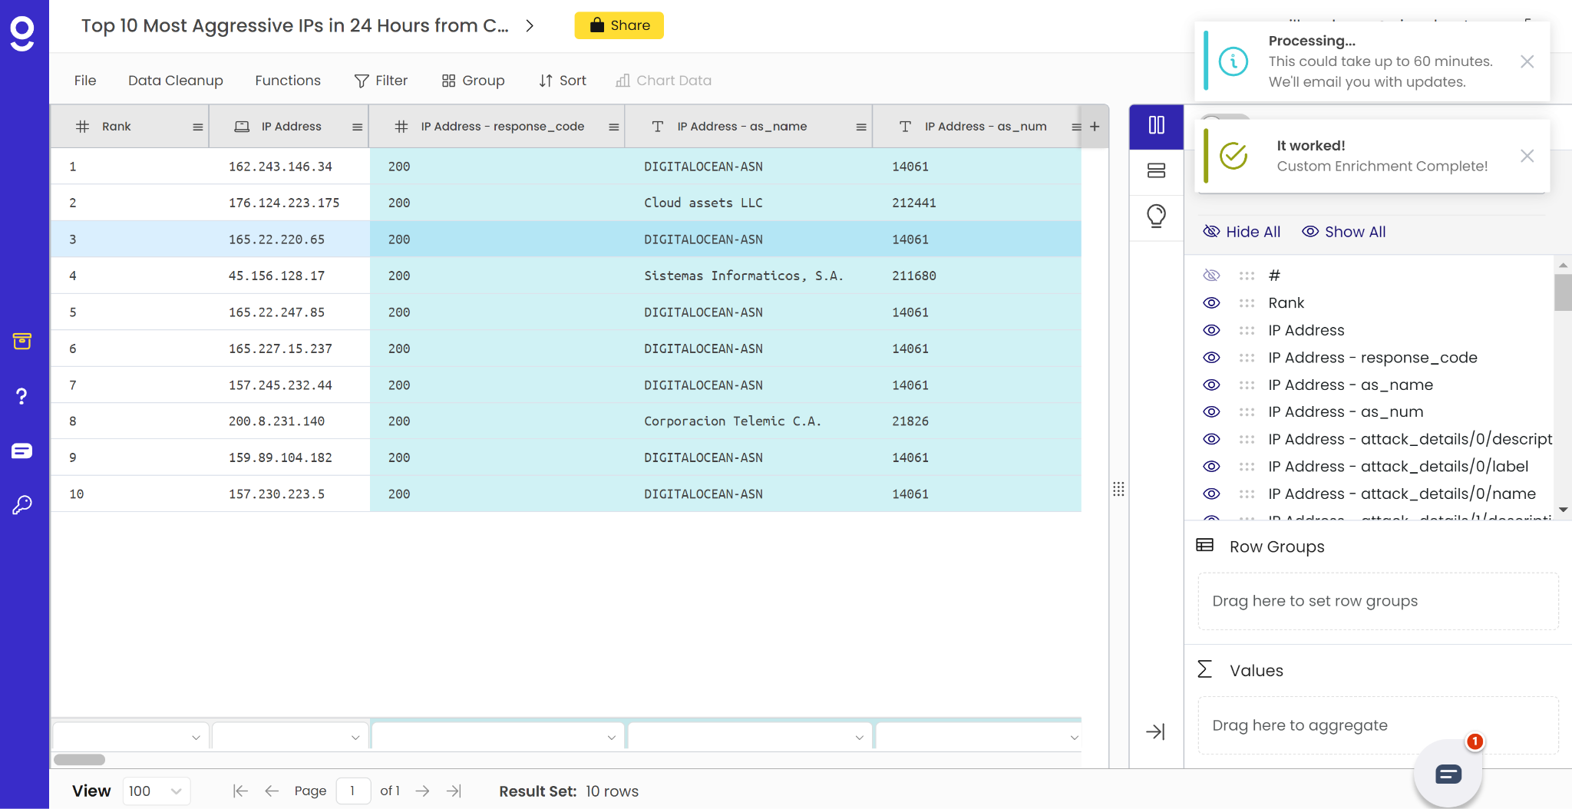
Task: Open IP Address column header menu
Action: point(357,127)
